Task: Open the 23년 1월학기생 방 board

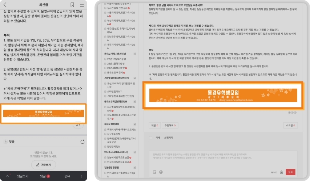Action: point(116,64)
